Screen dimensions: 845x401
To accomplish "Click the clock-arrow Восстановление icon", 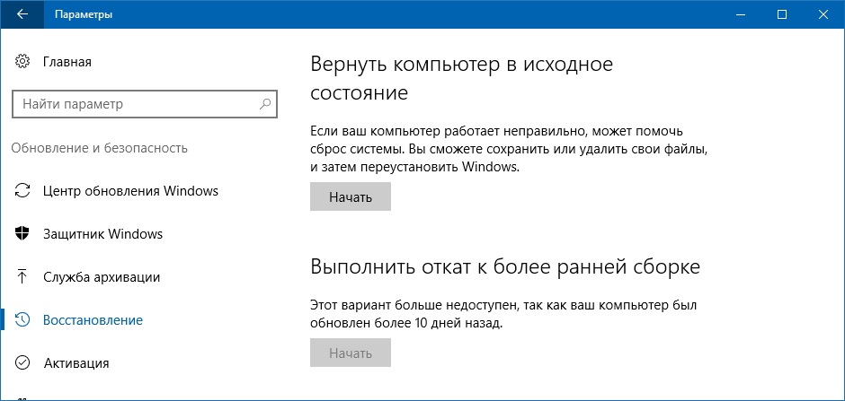I will click(x=22, y=320).
